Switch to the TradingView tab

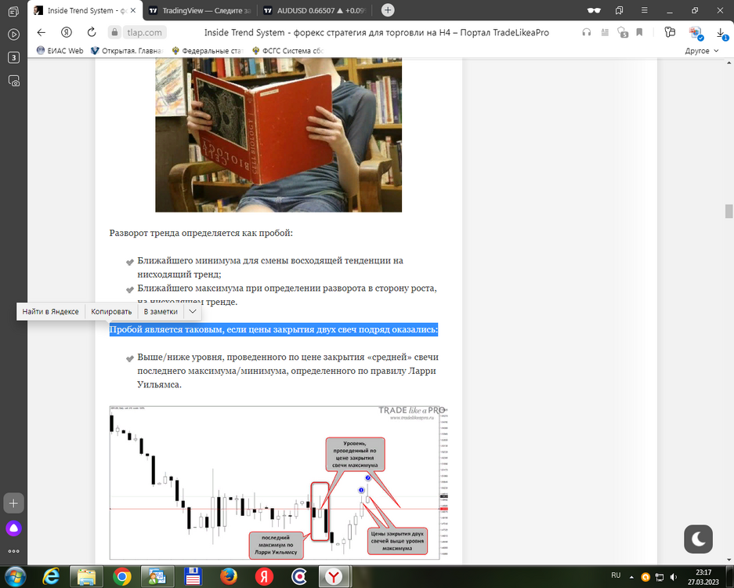point(200,10)
